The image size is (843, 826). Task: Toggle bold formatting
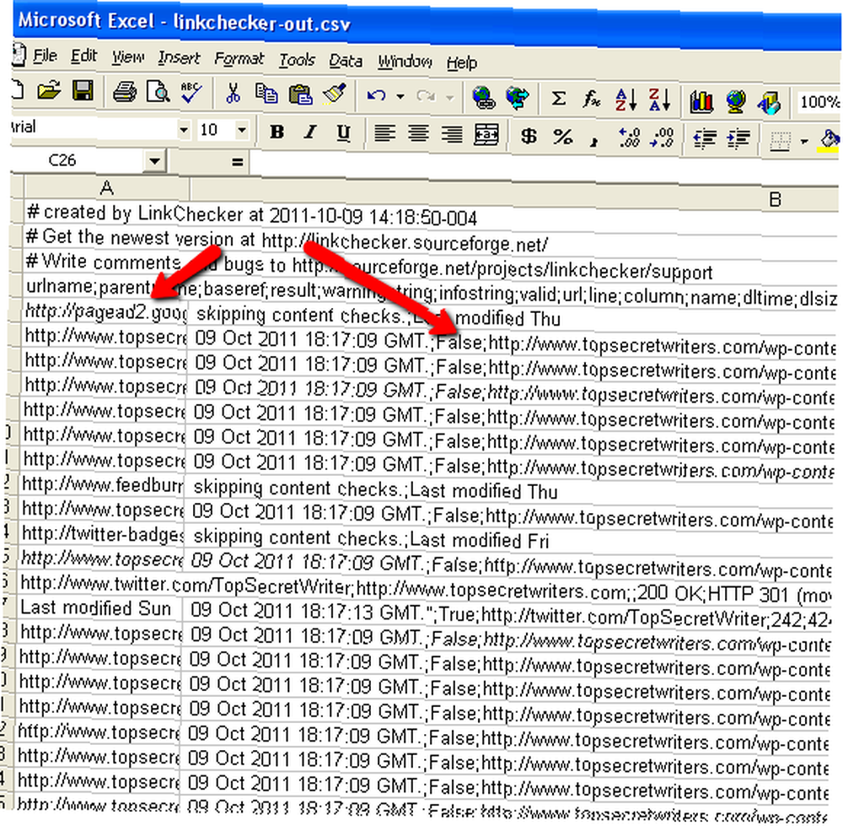[277, 132]
